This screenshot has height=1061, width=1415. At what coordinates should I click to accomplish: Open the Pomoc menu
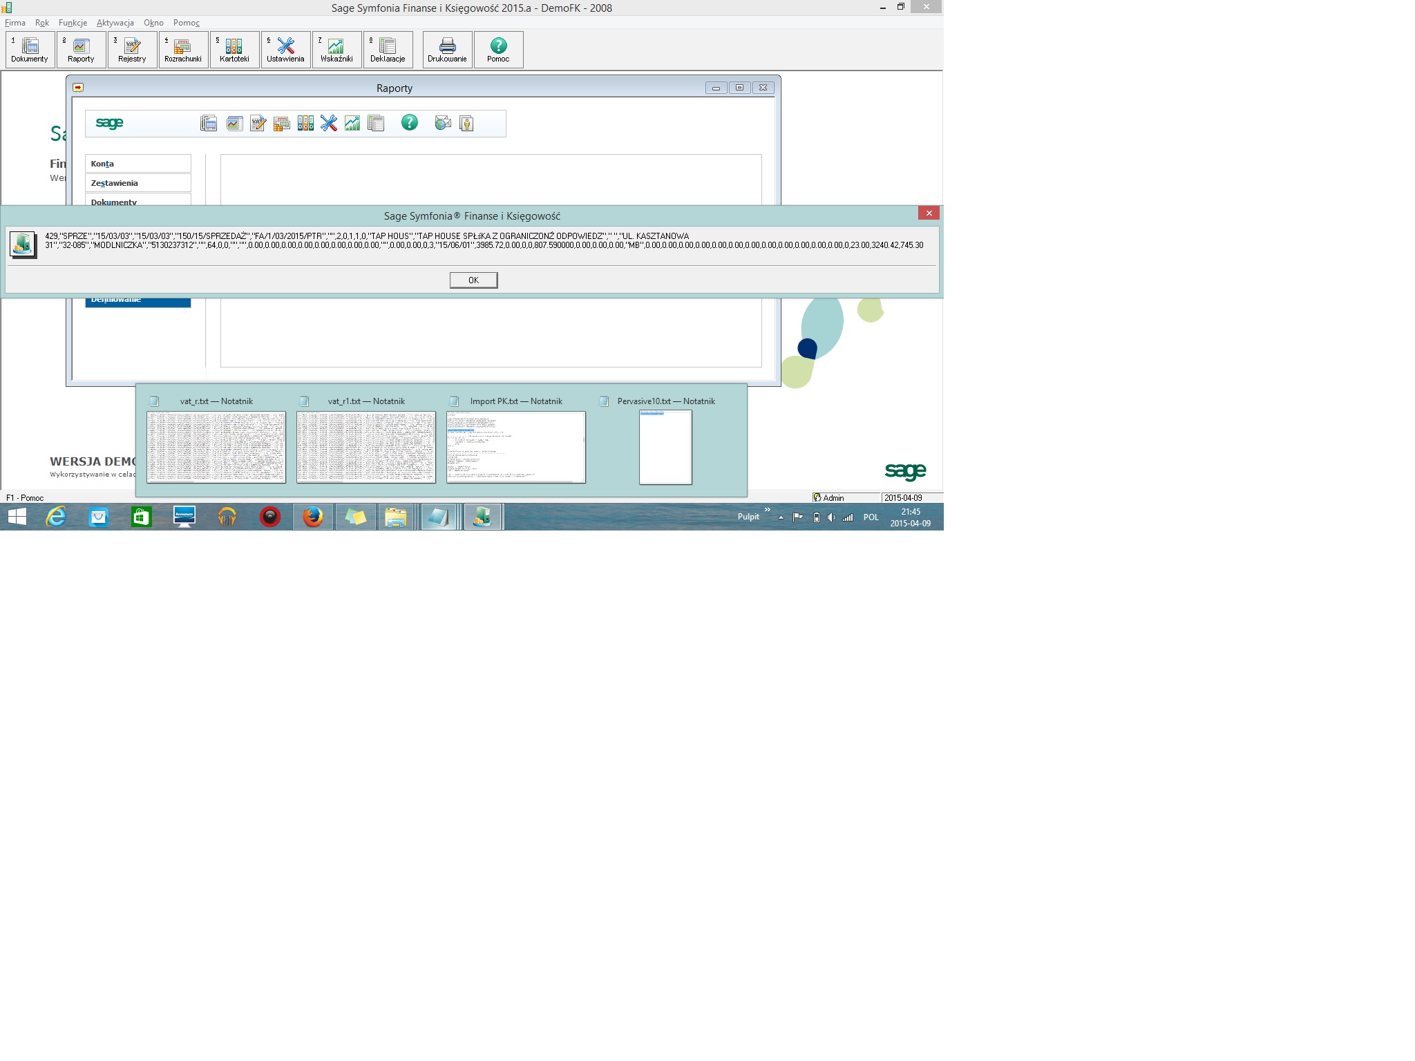tap(187, 23)
